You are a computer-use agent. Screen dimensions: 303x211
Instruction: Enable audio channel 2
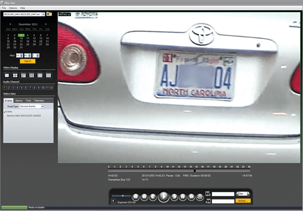click(x=9, y=88)
